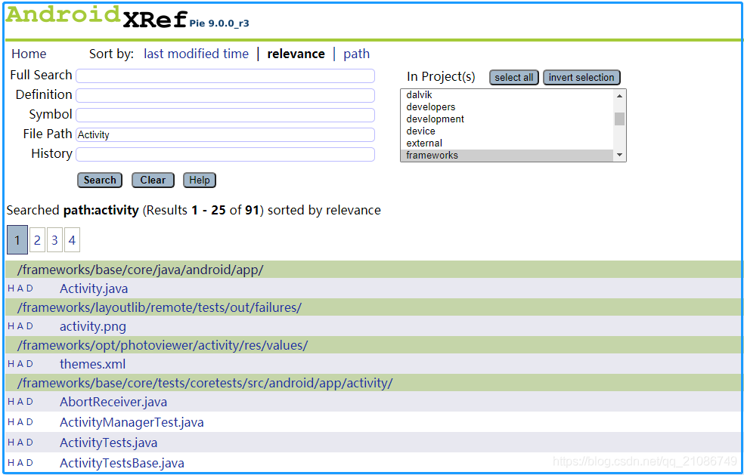Click the project list scroll-down arrow
Screen dimensions: 744x475
pos(619,155)
